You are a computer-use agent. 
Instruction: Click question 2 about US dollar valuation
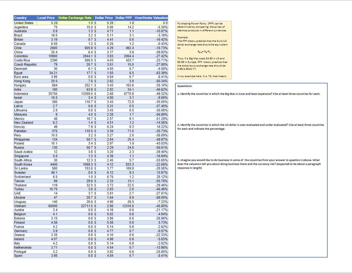250,127
